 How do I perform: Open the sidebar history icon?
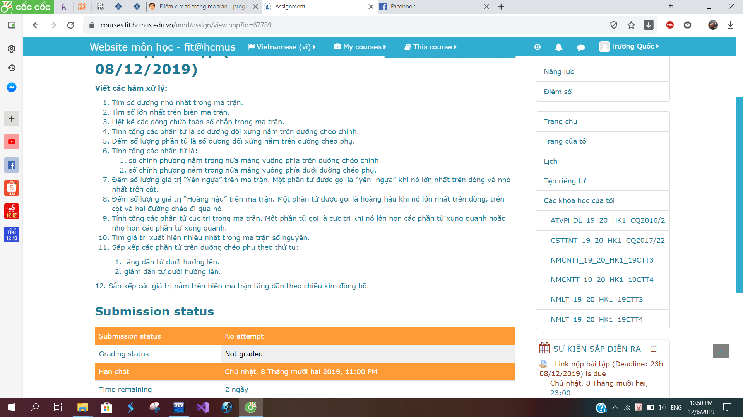[12, 68]
